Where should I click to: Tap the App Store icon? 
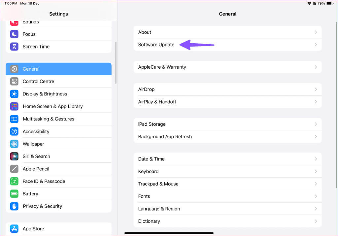tap(14, 229)
